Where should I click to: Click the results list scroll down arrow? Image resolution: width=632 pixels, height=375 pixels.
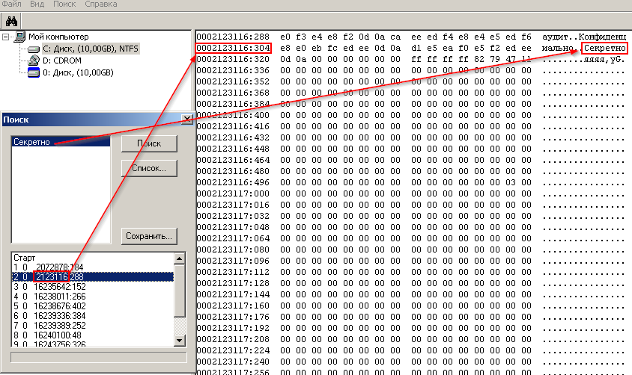coord(180,341)
